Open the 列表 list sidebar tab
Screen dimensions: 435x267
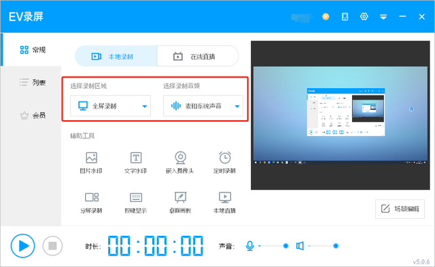click(32, 82)
